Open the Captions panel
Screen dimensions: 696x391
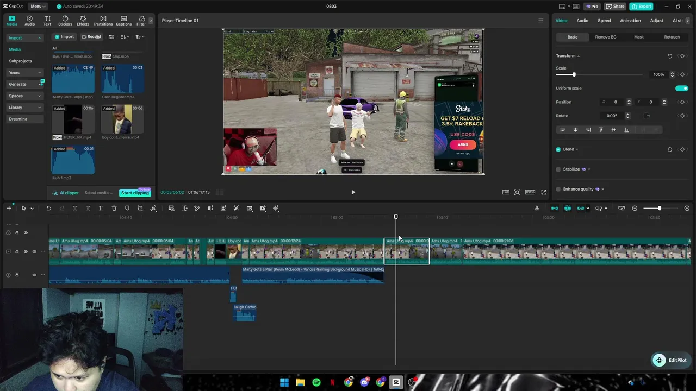coord(123,21)
